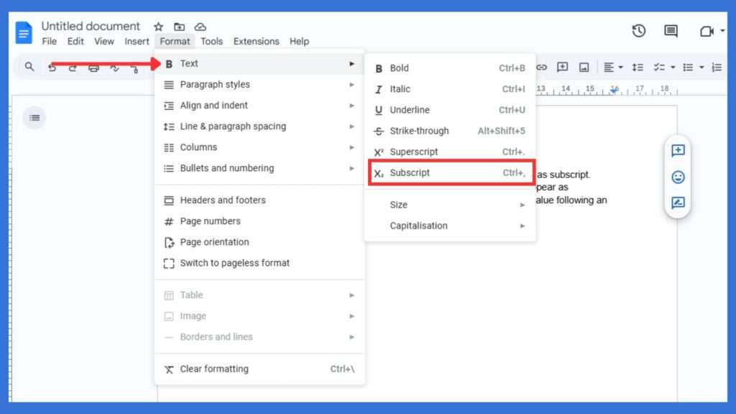Click the star icon beside document title
This screenshot has width=736, height=414.
pos(158,27)
